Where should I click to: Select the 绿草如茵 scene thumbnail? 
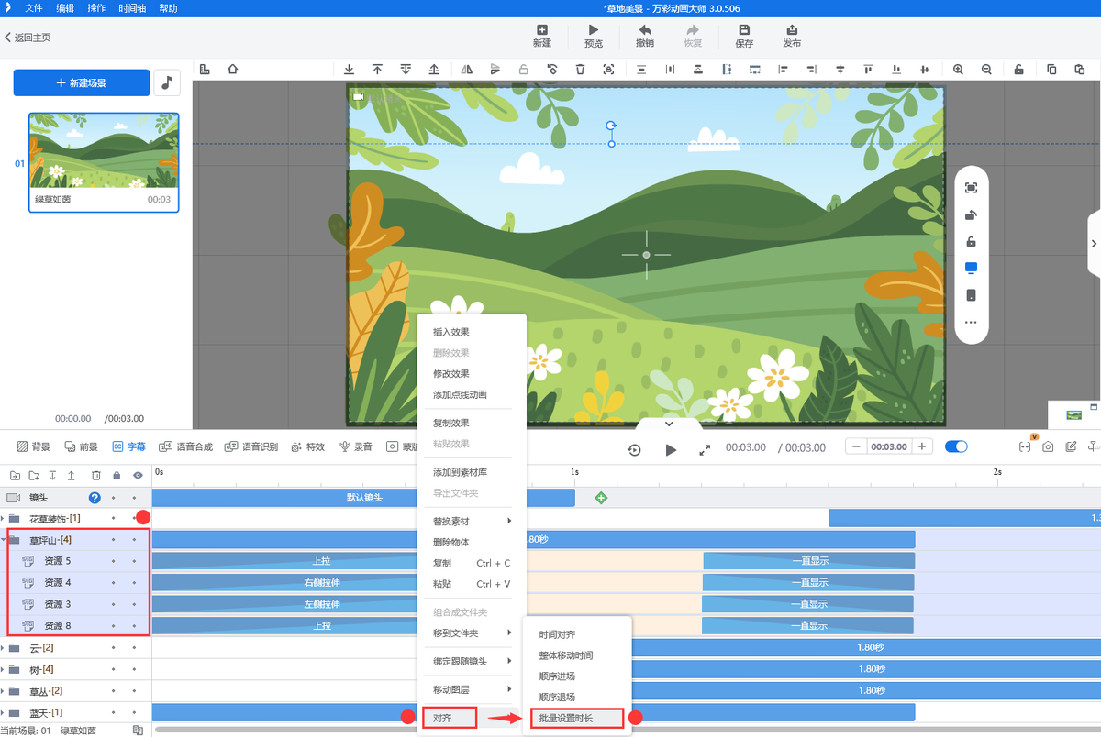[x=103, y=161]
